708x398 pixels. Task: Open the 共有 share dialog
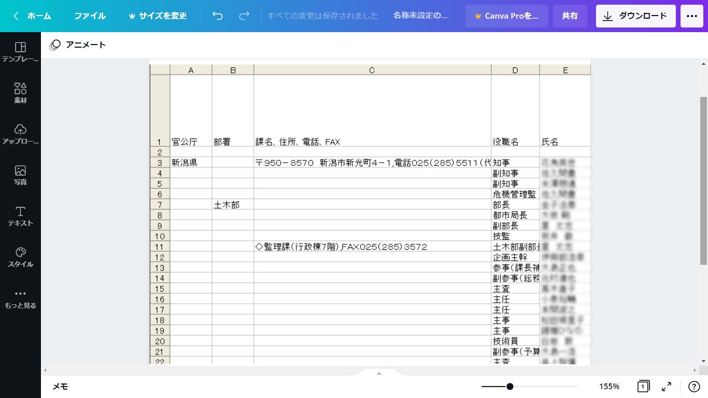click(x=570, y=16)
